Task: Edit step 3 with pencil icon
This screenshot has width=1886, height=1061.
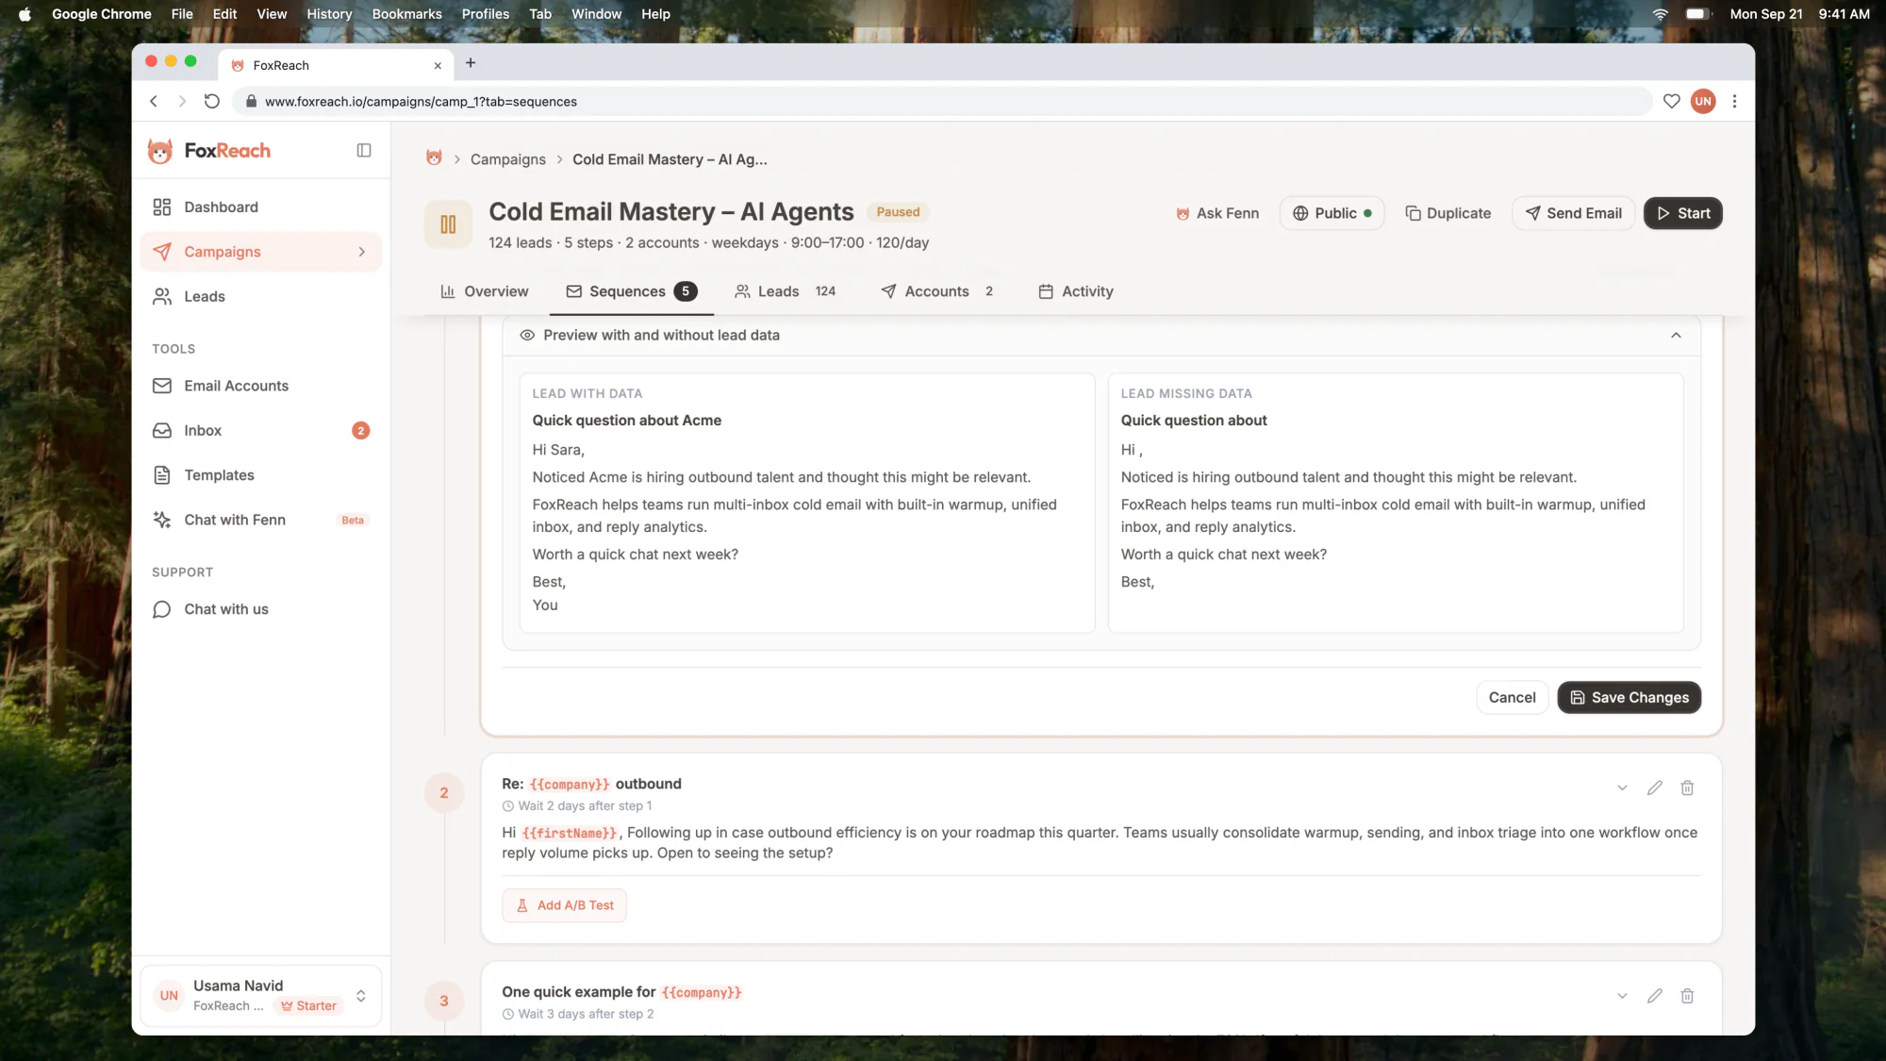Action: pos(1655,996)
